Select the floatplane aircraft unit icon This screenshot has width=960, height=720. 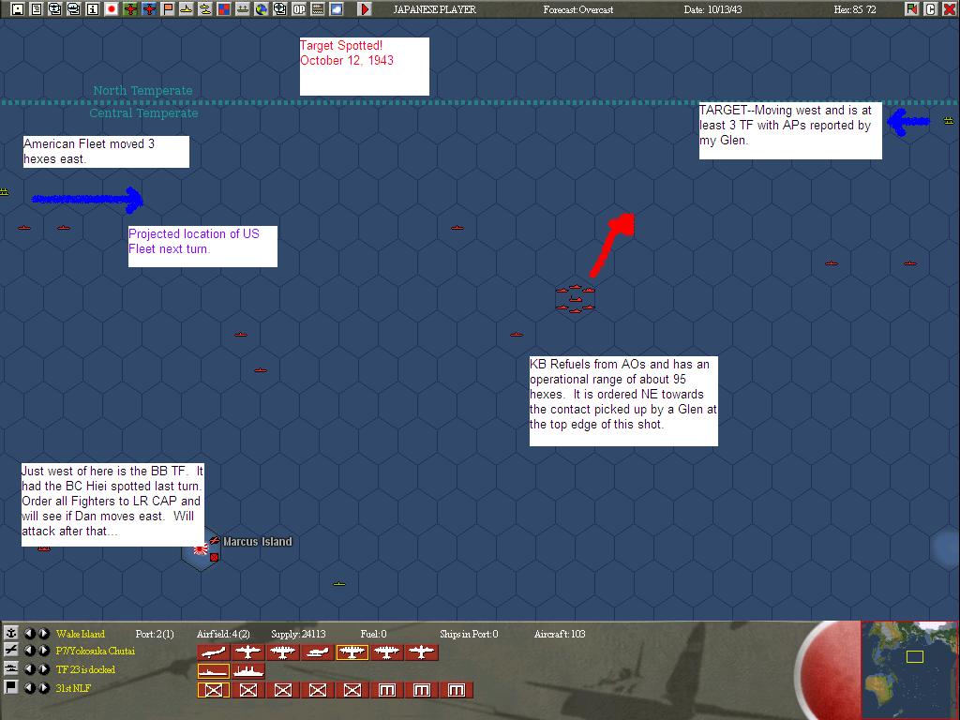coord(317,652)
